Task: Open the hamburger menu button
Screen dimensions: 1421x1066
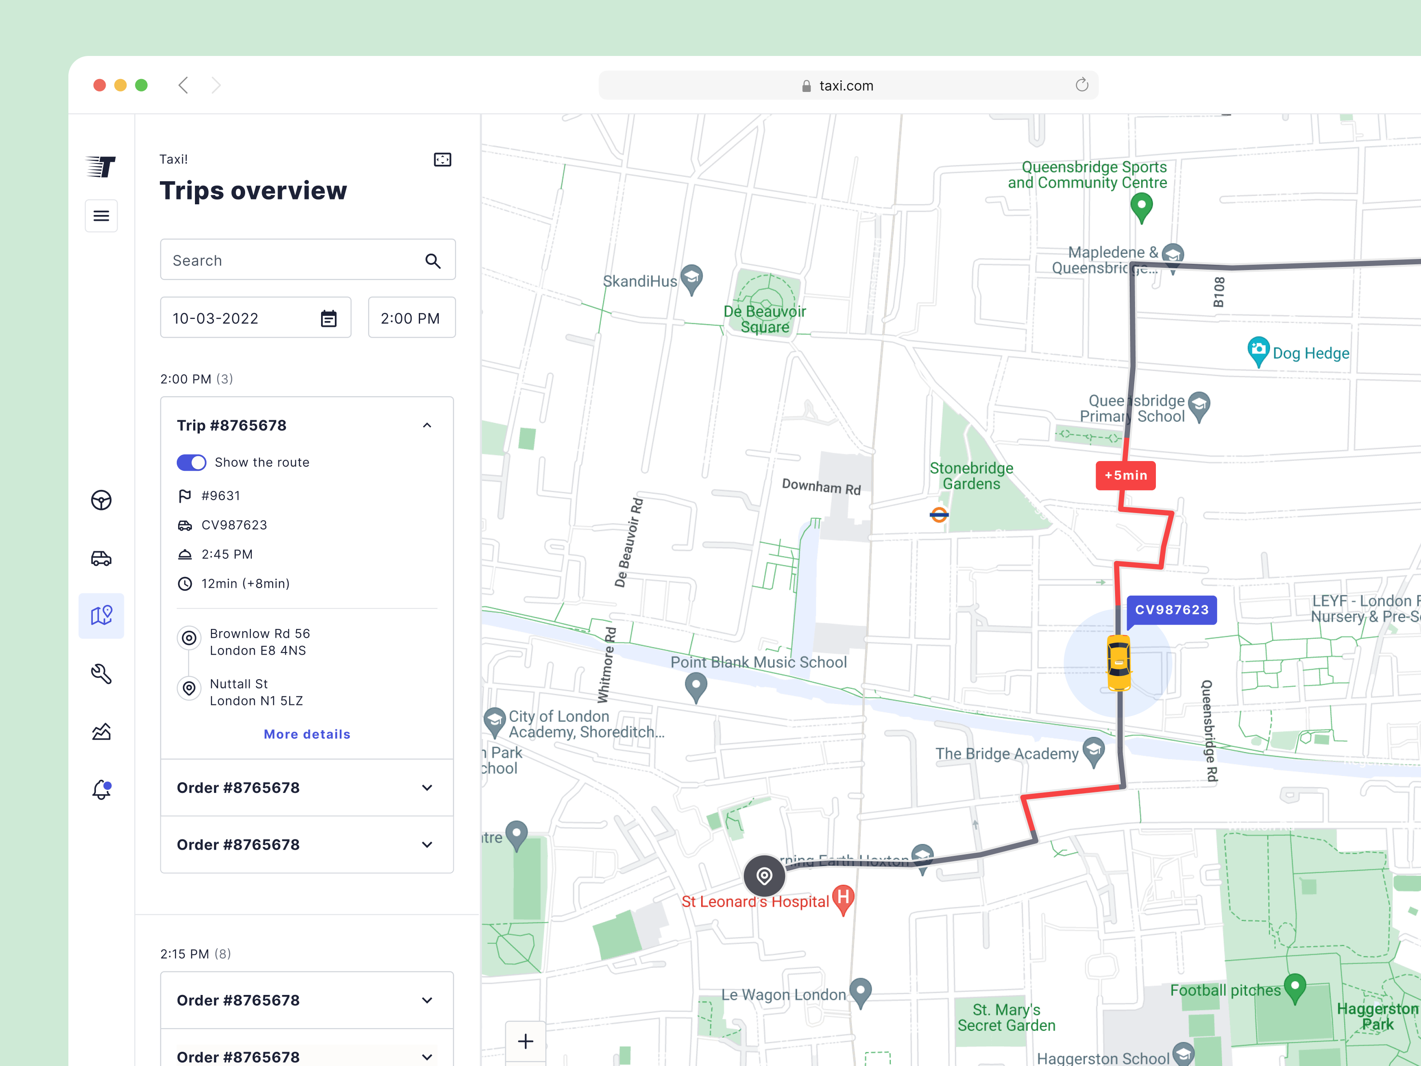Action: 101,216
